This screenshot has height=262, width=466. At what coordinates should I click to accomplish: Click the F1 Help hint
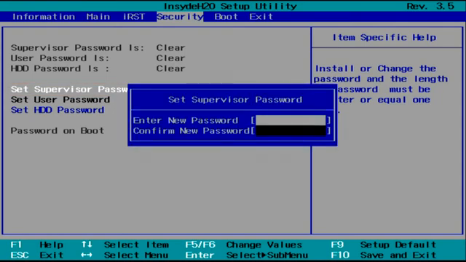click(37, 245)
